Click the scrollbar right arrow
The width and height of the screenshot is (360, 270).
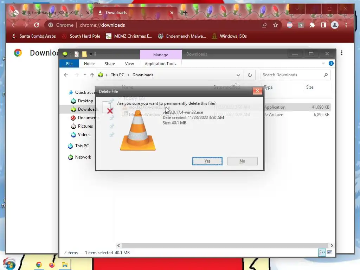click(x=332, y=245)
